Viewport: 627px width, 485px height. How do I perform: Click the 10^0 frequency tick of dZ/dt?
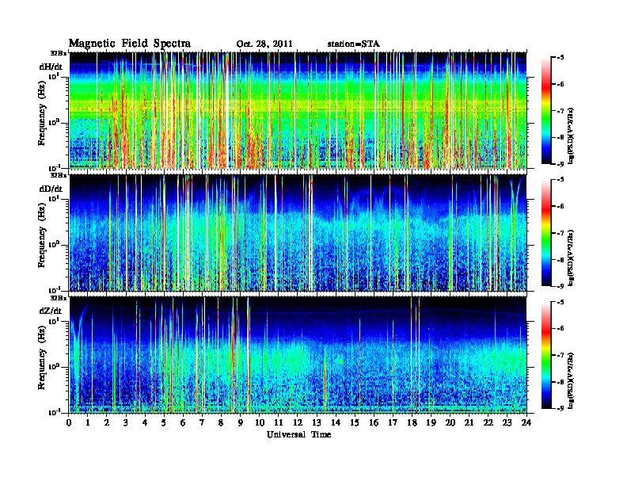tap(54, 366)
